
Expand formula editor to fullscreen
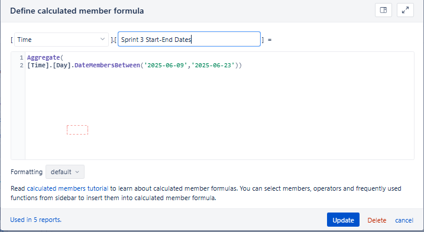tap(405, 10)
